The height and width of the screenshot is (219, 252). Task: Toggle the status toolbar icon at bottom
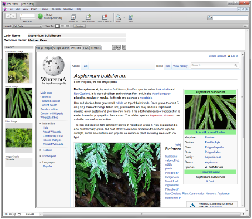19,214
